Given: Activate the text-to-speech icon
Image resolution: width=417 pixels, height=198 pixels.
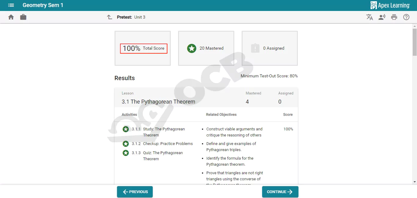Looking at the screenshot, I should click(382, 17).
